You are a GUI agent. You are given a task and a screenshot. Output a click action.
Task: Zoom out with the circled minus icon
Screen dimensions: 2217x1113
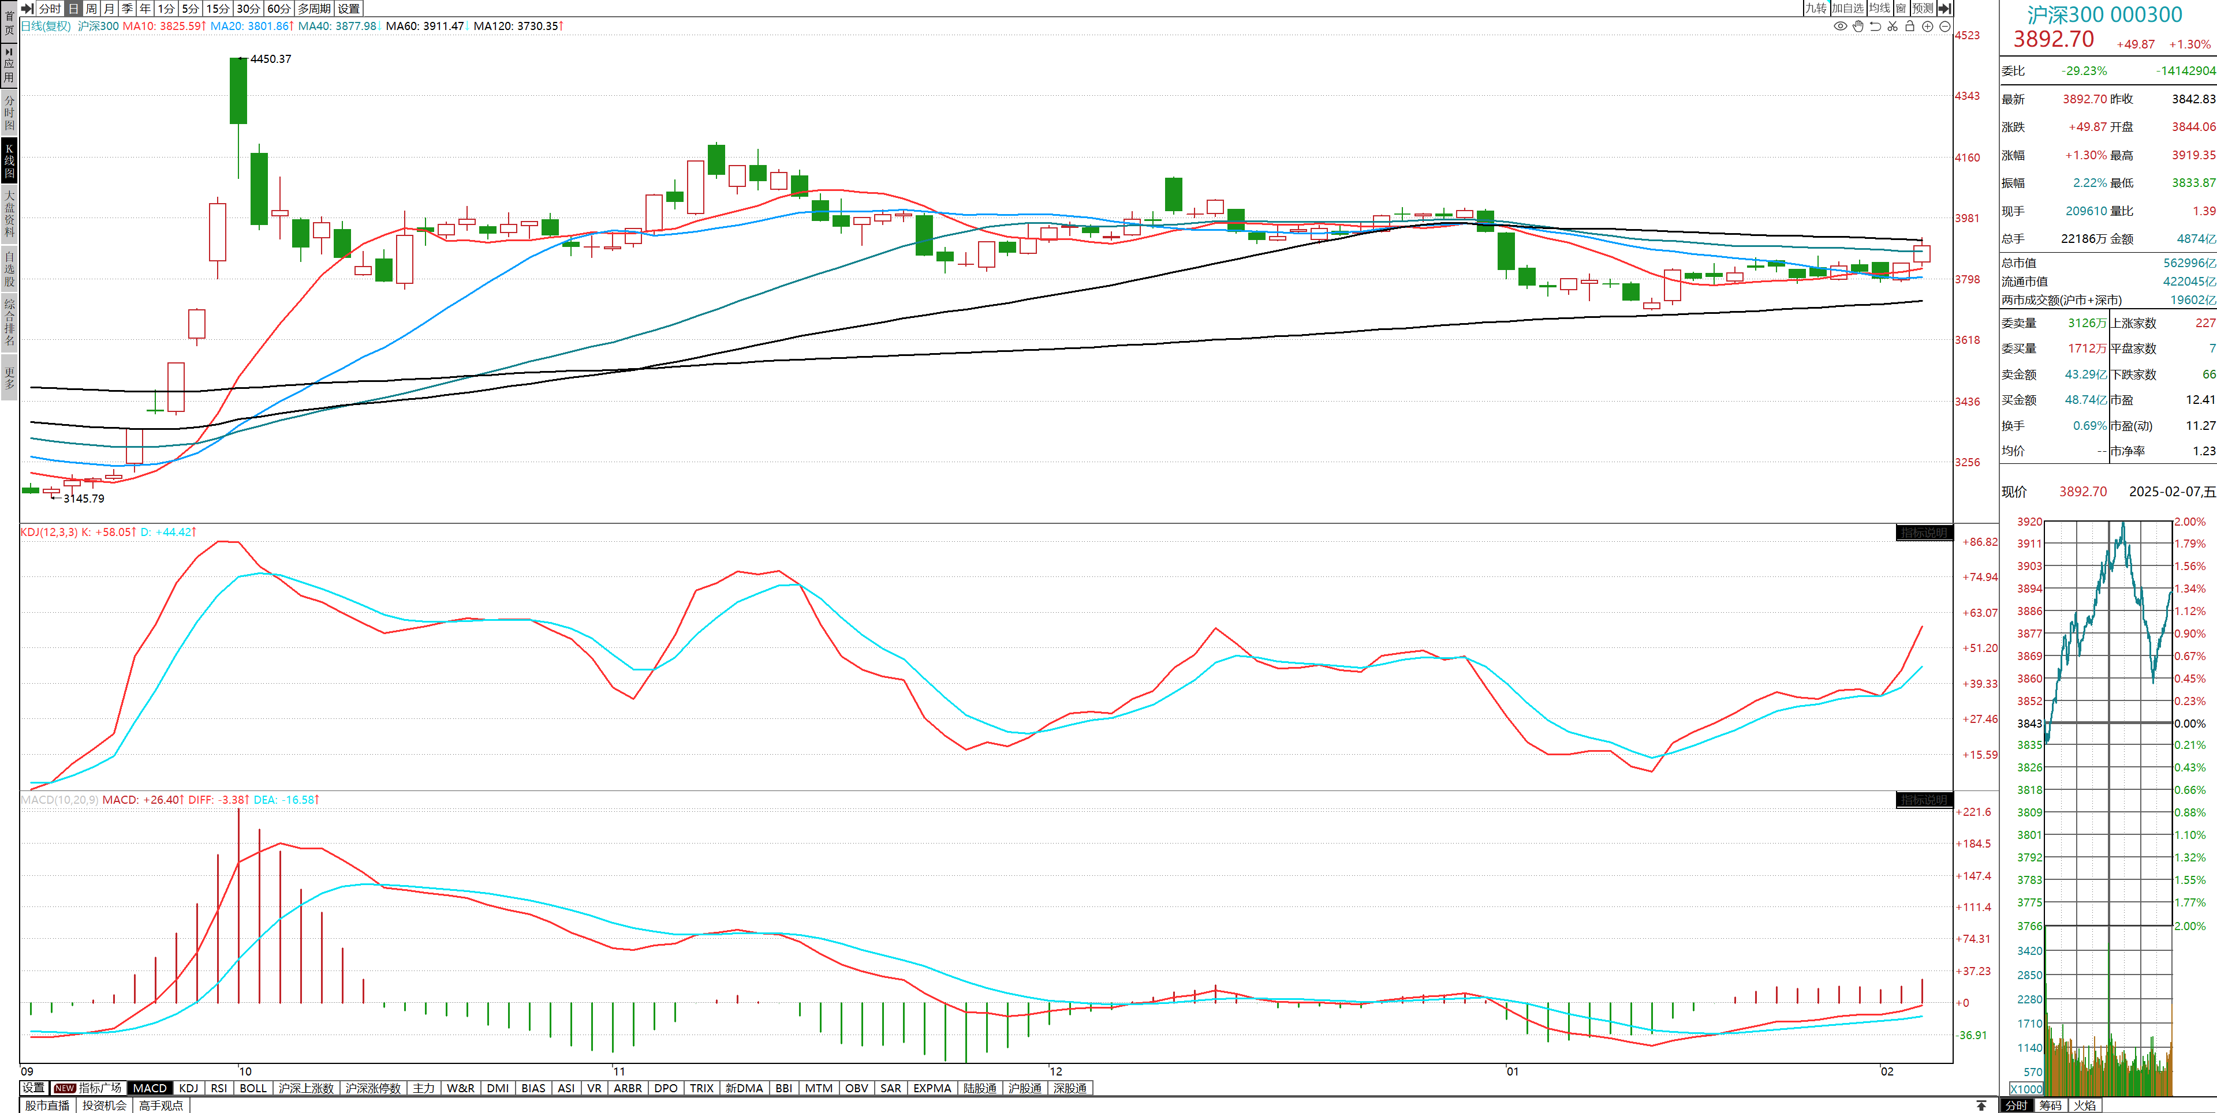point(1944,27)
